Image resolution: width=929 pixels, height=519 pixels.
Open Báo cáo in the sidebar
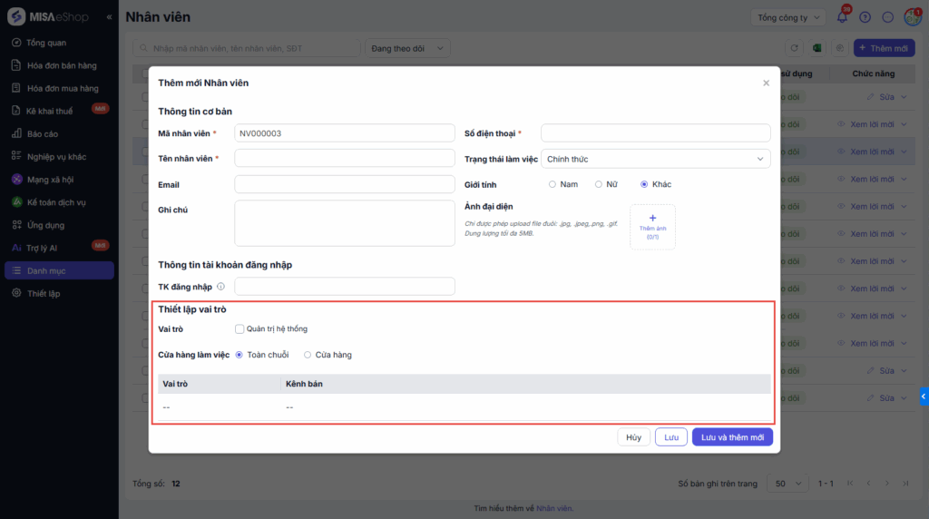pos(43,133)
